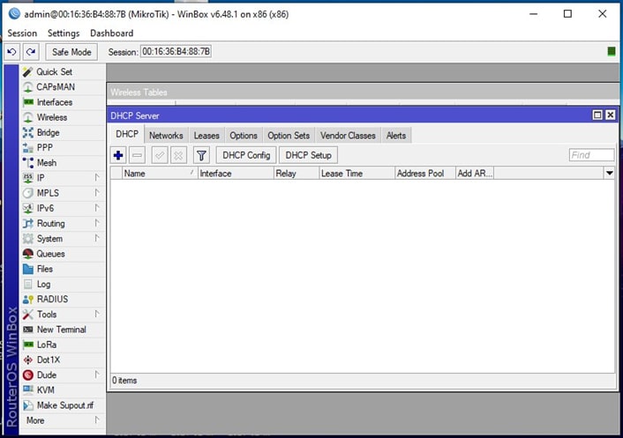Viewport: 623px width, 438px height.
Task: Click the Dude menu icon
Action: [28, 375]
